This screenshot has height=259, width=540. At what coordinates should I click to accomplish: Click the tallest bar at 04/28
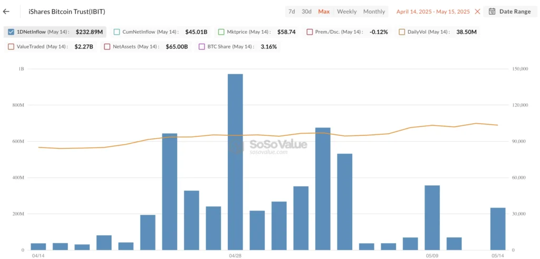(235, 162)
